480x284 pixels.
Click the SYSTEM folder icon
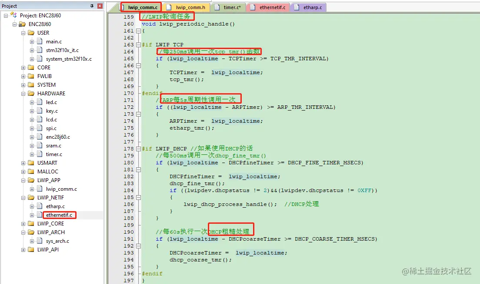pos(31,85)
